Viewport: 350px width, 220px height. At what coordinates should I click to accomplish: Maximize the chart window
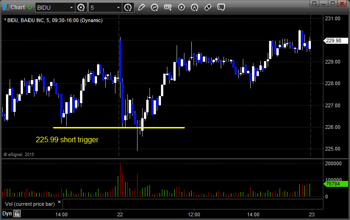[333, 3]
